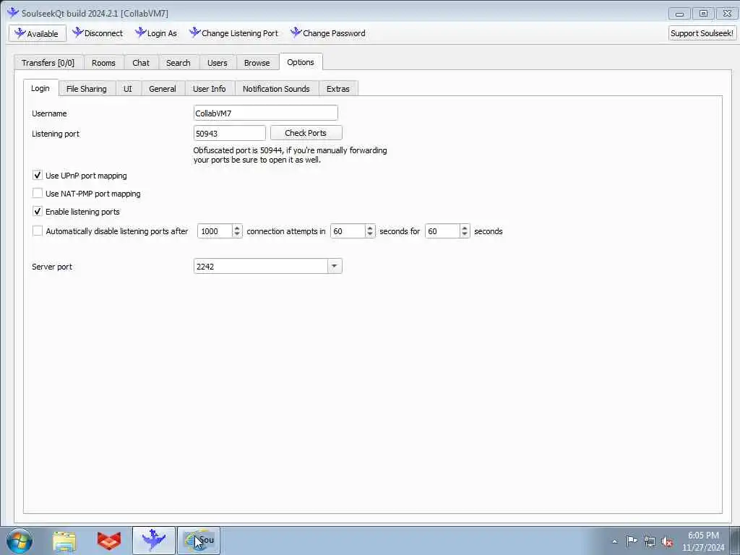Open the File Sharing options sub-tab
Viewport: 740px width, 555px height.
tap(87, 89)
